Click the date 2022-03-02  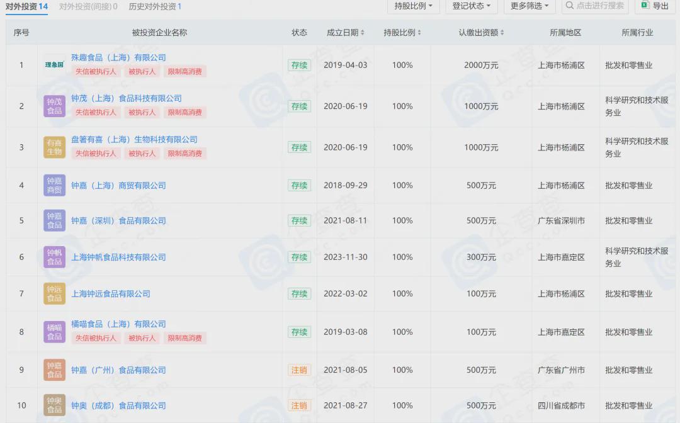tap(345, 294)
